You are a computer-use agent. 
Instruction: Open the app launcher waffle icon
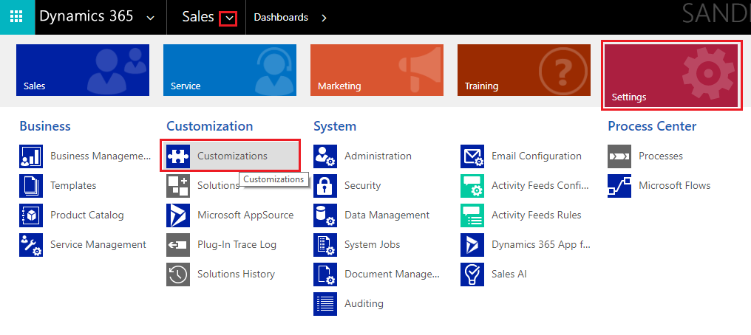(x=17, y=17)
